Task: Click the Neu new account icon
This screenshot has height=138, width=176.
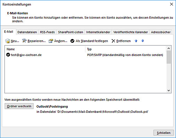Action: click(x=7, y=41)
